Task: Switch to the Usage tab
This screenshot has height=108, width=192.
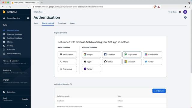Action: pyautogui.click(x=72, y=23)
